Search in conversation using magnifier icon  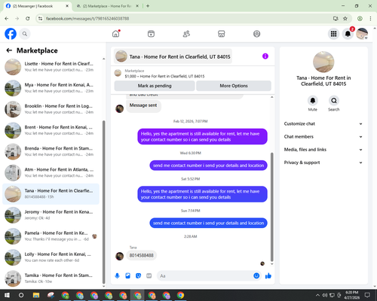pos(334,101)
